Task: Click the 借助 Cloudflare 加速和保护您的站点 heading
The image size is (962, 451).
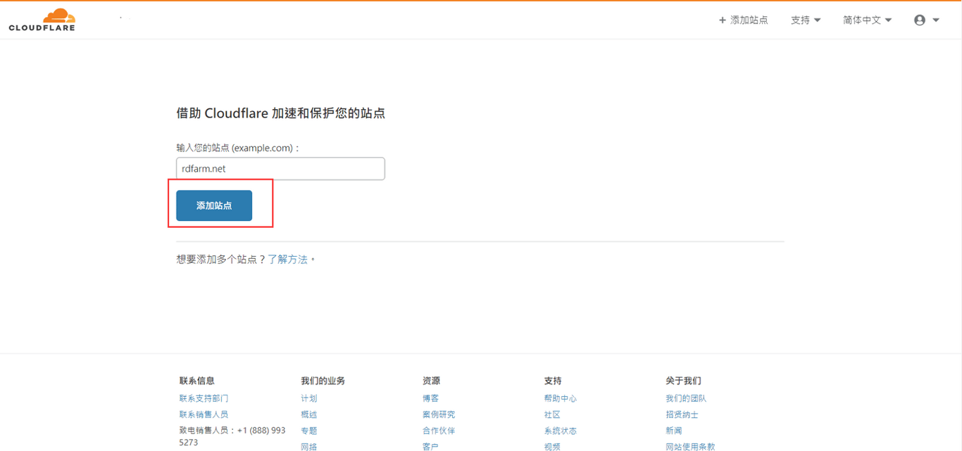Action: [280, 113]
